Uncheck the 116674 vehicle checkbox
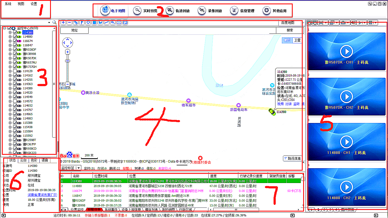Image resolution: width=388 pixels, height=218 pixels. pos(15,41)
